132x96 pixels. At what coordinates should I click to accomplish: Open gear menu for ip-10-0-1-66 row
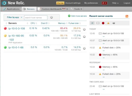(x=84, y=48)
